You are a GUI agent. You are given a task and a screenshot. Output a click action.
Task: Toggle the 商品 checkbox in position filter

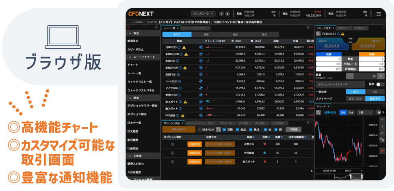point(237,129)
